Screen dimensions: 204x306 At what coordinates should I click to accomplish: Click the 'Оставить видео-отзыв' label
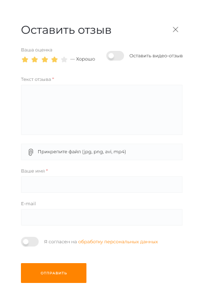point(156,56)
